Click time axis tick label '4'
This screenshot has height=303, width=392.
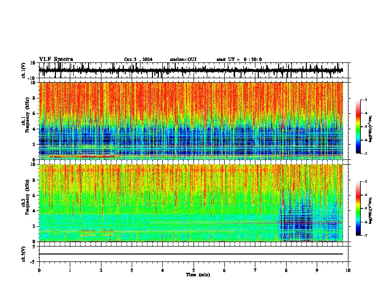tap(163, 270)
